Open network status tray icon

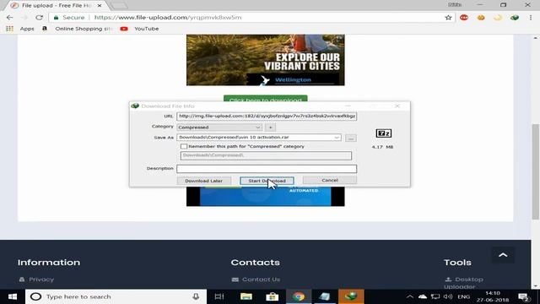click(435, 296)
